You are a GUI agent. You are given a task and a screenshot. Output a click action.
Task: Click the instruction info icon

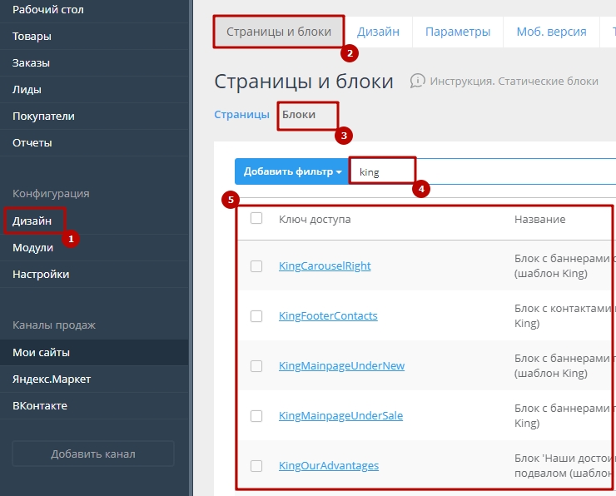417,81
